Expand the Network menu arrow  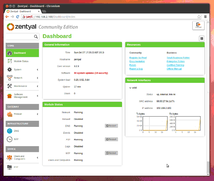38,78
